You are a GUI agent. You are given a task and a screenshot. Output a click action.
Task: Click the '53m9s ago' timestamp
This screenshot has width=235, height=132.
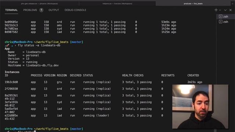(169, 22)
